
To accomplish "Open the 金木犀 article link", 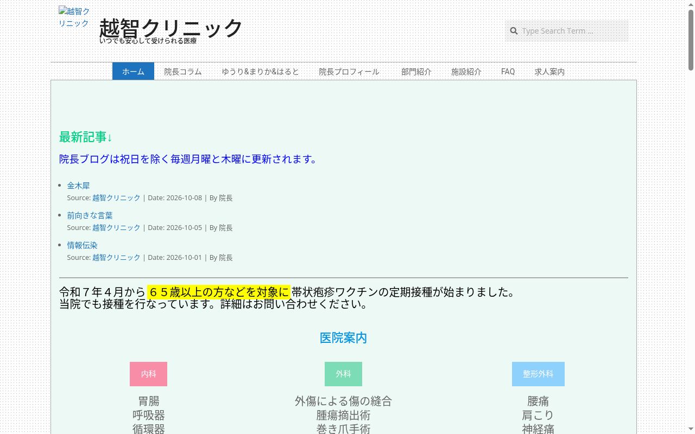I will [x=78, y=186].
